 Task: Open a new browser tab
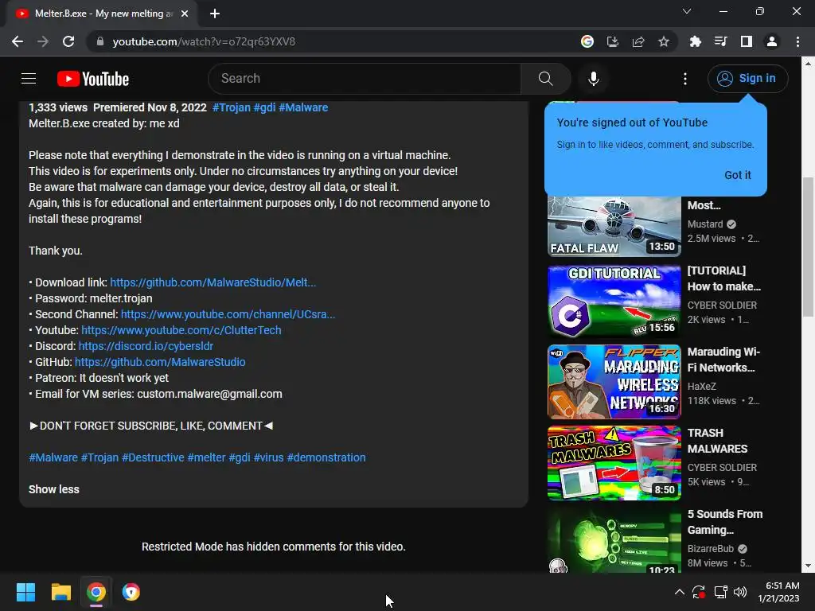215,14
